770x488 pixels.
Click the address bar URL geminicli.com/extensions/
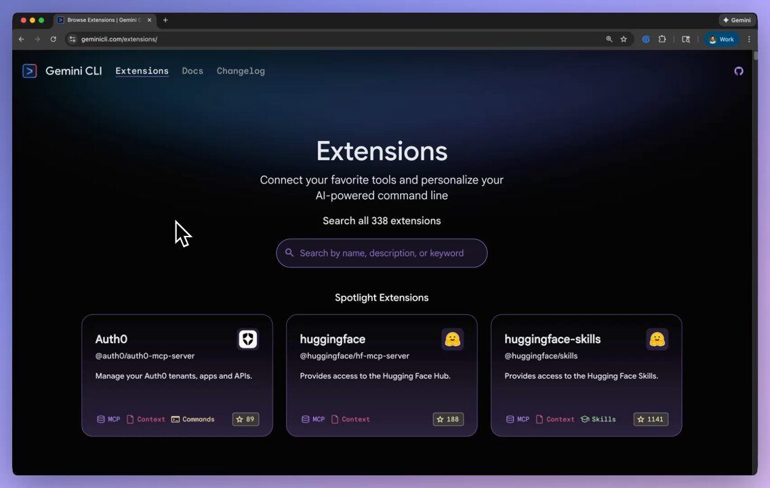[119, 39]
